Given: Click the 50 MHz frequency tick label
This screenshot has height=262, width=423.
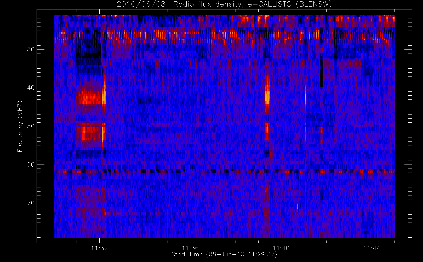Looking at the screenshot, I should click(31, 126).
